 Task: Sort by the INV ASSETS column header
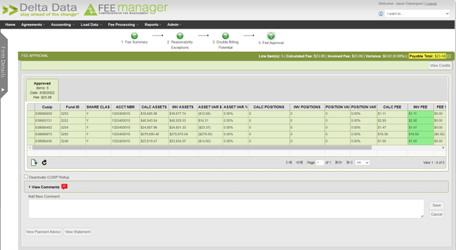point(182,107)
